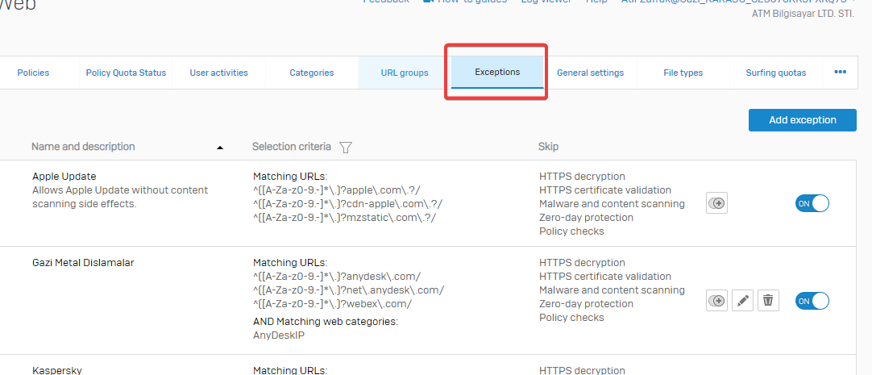Turn off the Apple Update exception toggle
Screen dimensions: 872x375
(812, 204)
